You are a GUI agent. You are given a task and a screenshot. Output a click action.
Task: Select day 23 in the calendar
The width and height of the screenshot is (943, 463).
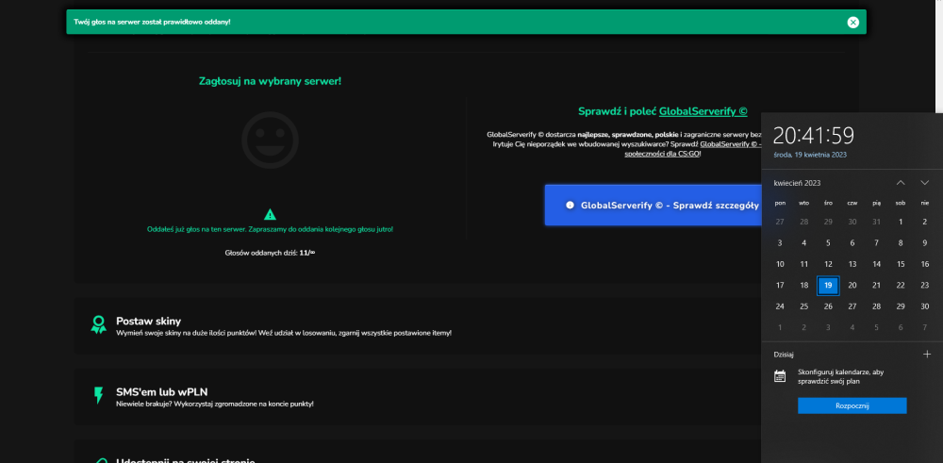(924, 286)
